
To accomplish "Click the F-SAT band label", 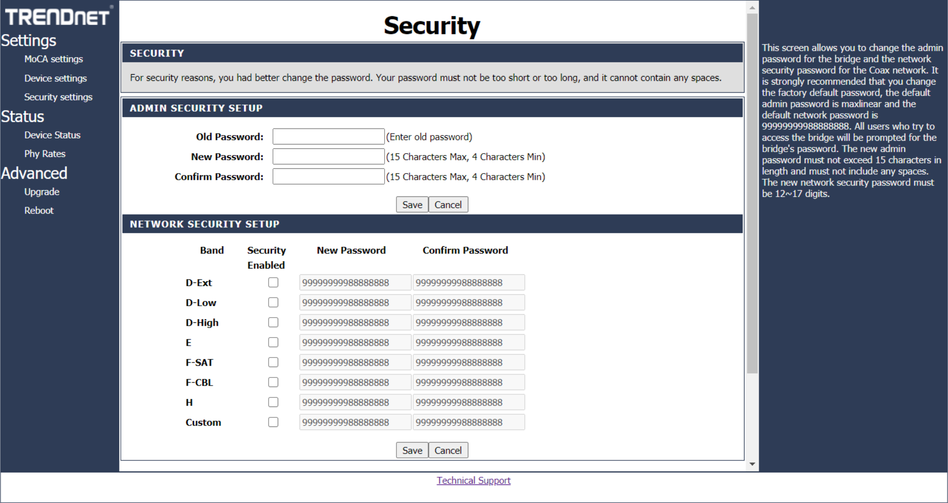I will point(199,362).
